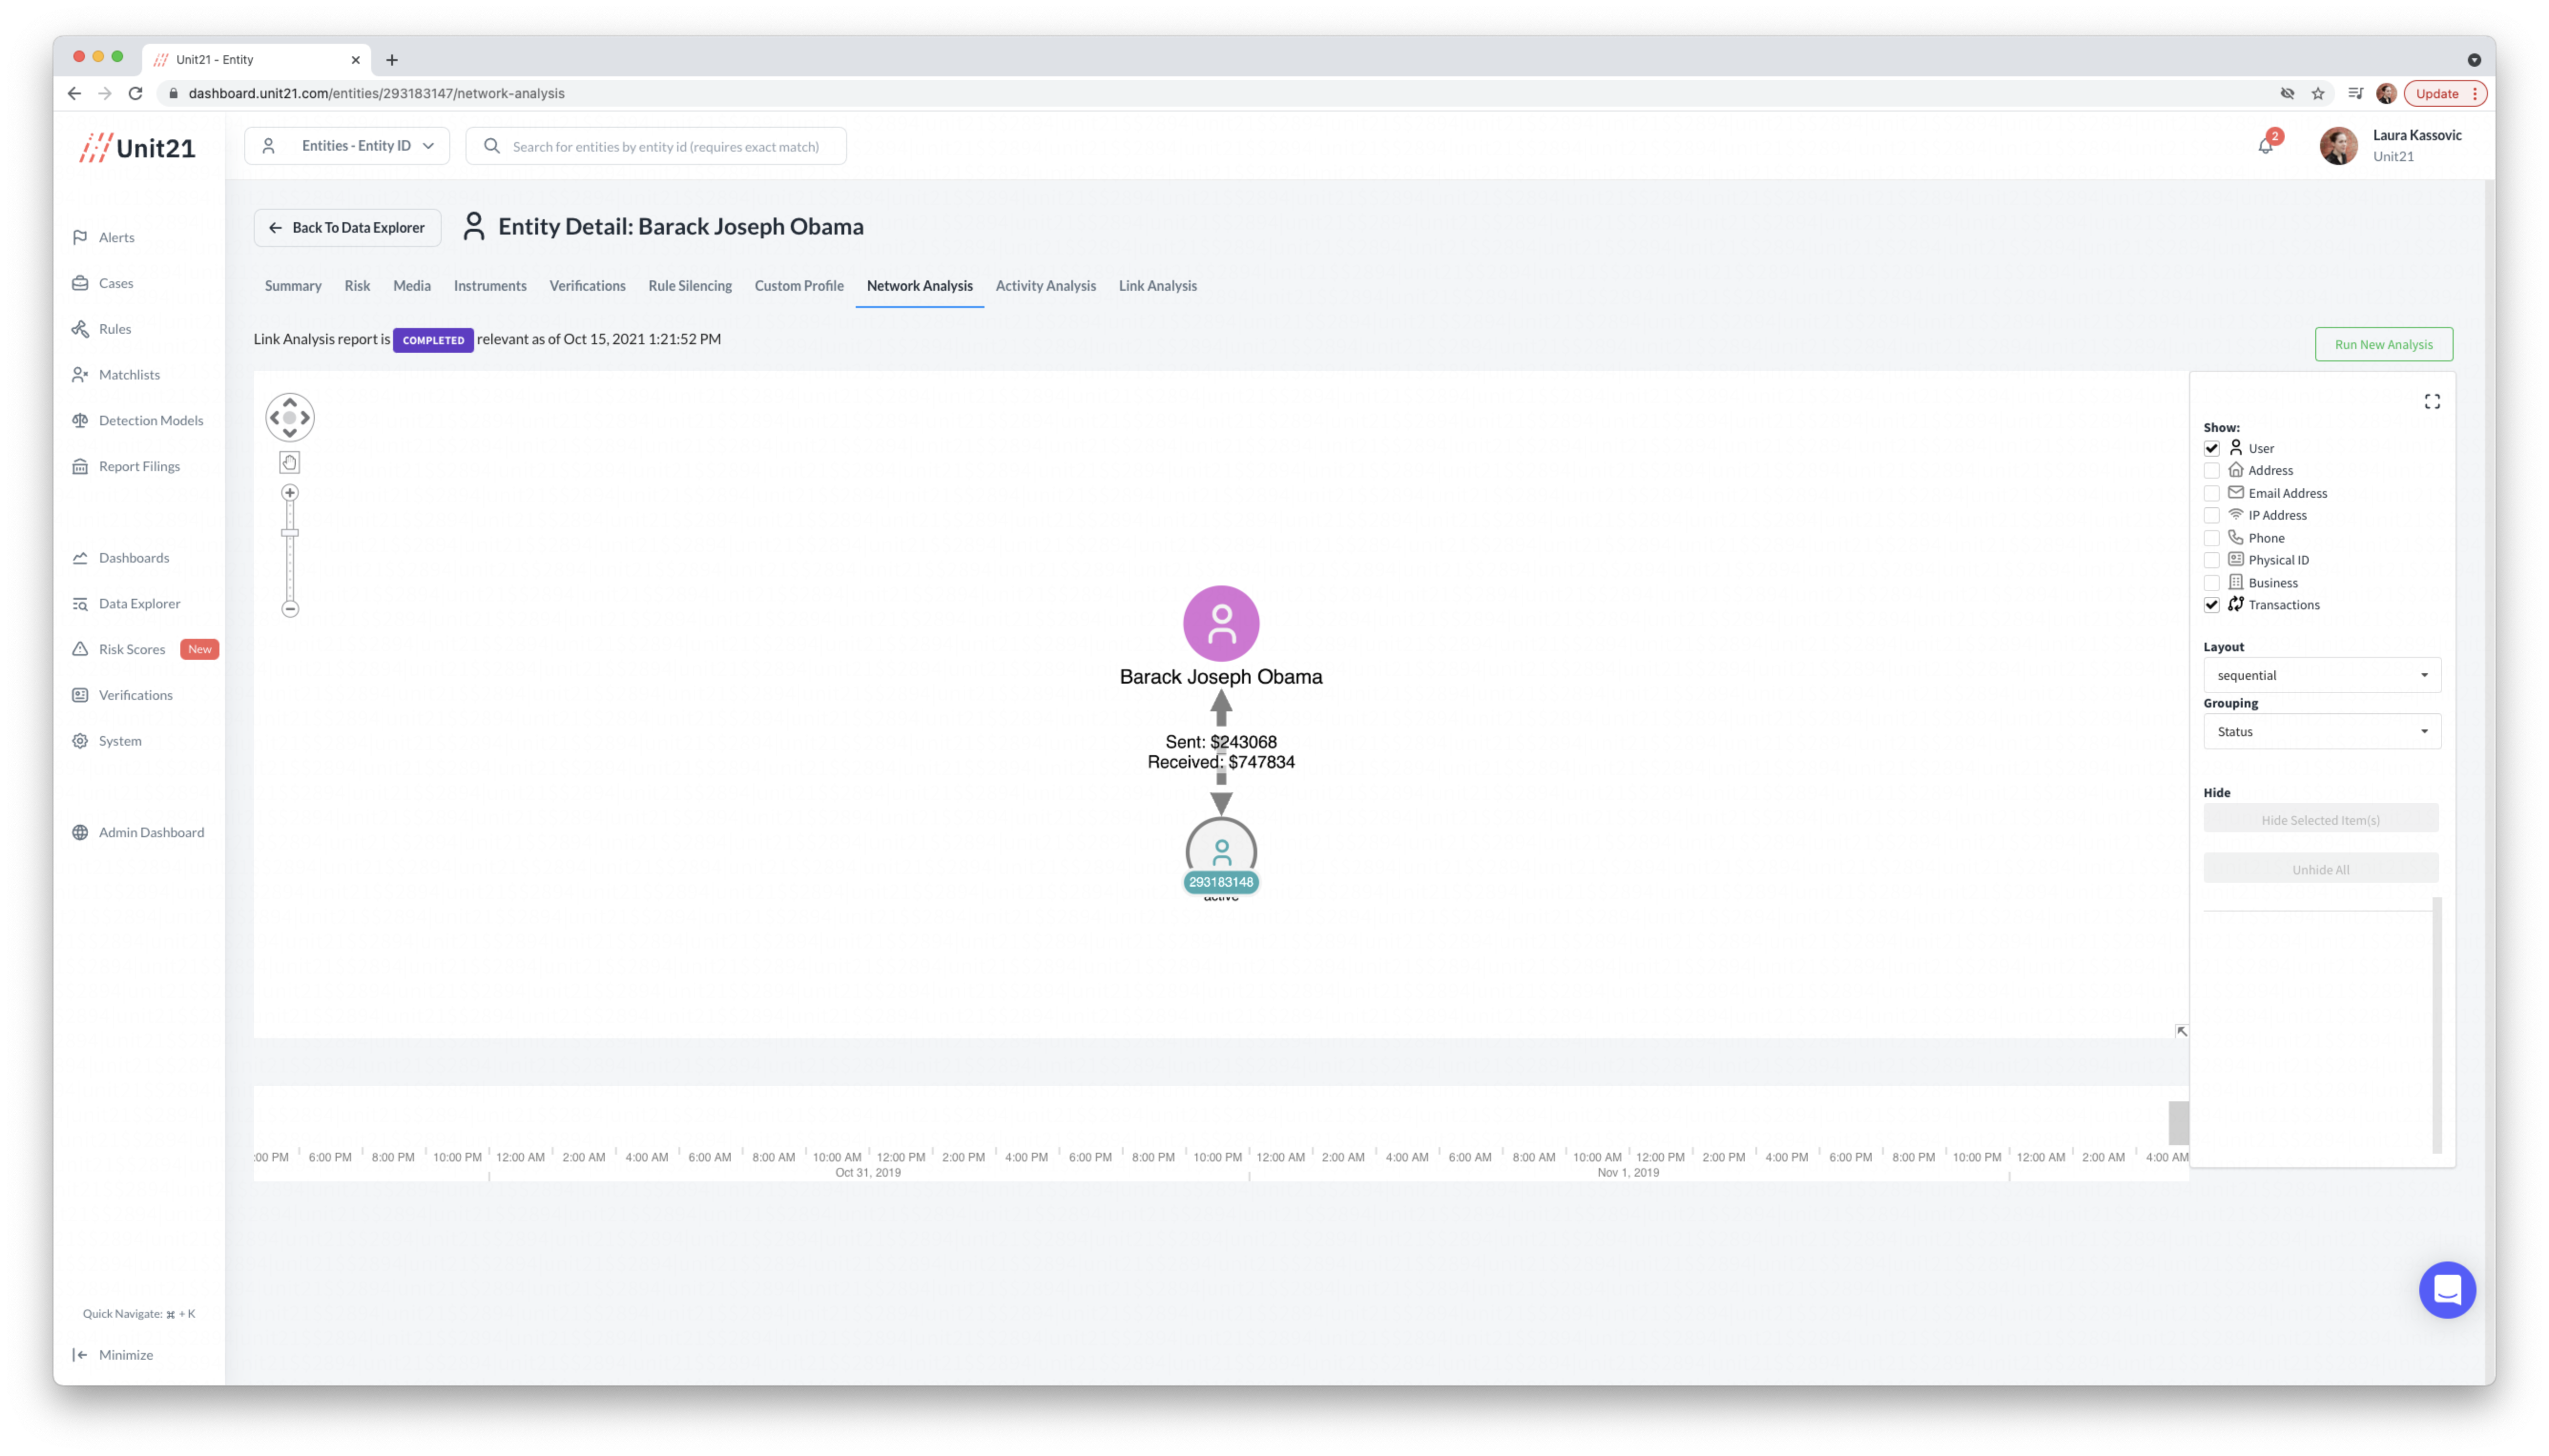Select the hand pan tool icon
Screen dimensions: 2549x1456
pos(290,462)
